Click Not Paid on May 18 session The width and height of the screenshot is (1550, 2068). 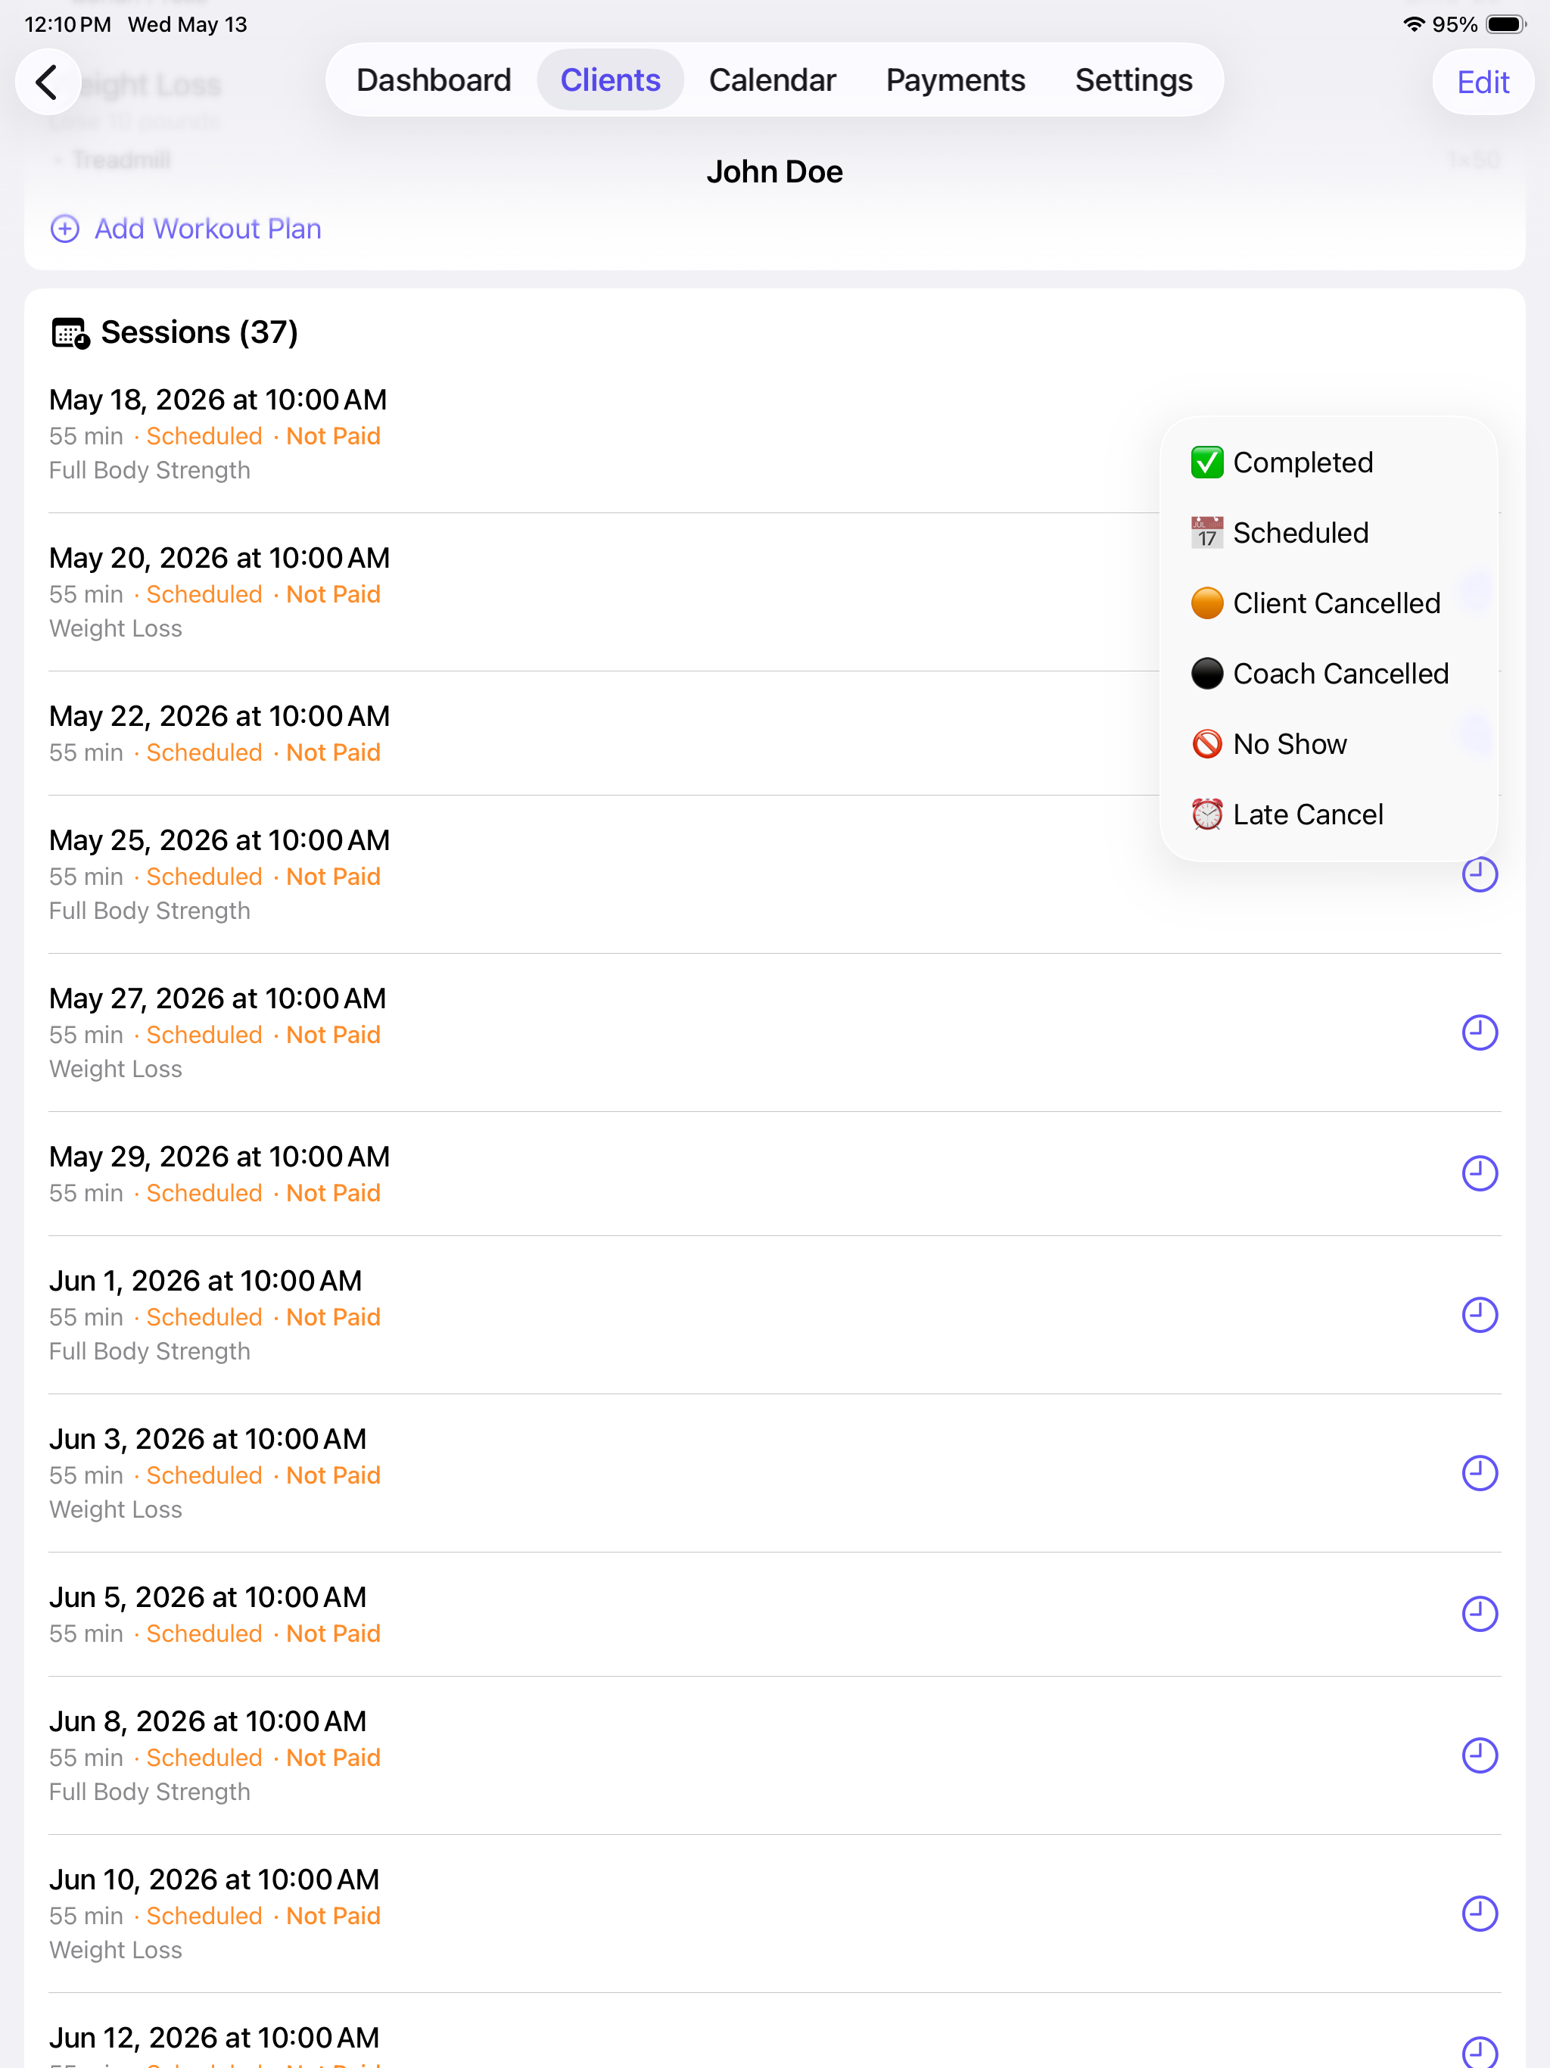(333, 436)
